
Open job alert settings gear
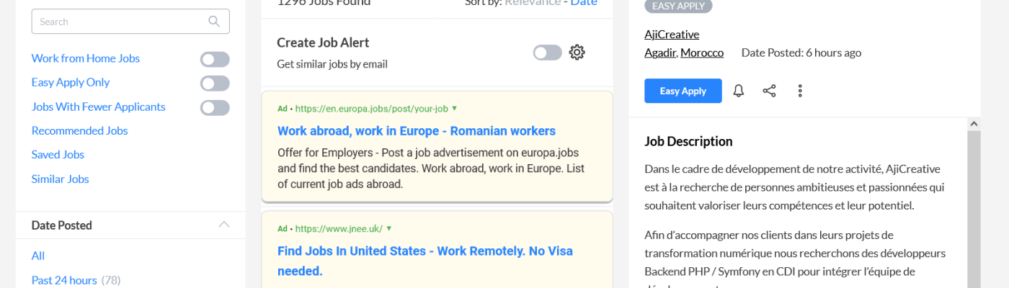click(x=577, y=53)
